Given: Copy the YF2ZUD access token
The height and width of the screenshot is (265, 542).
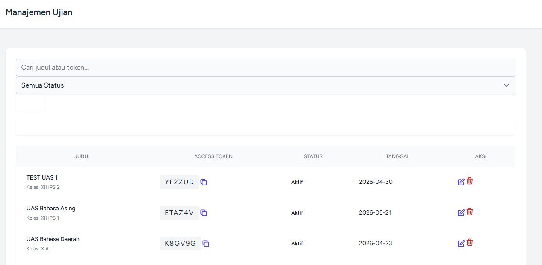Looking at the screenshot, I should point(204,182).
